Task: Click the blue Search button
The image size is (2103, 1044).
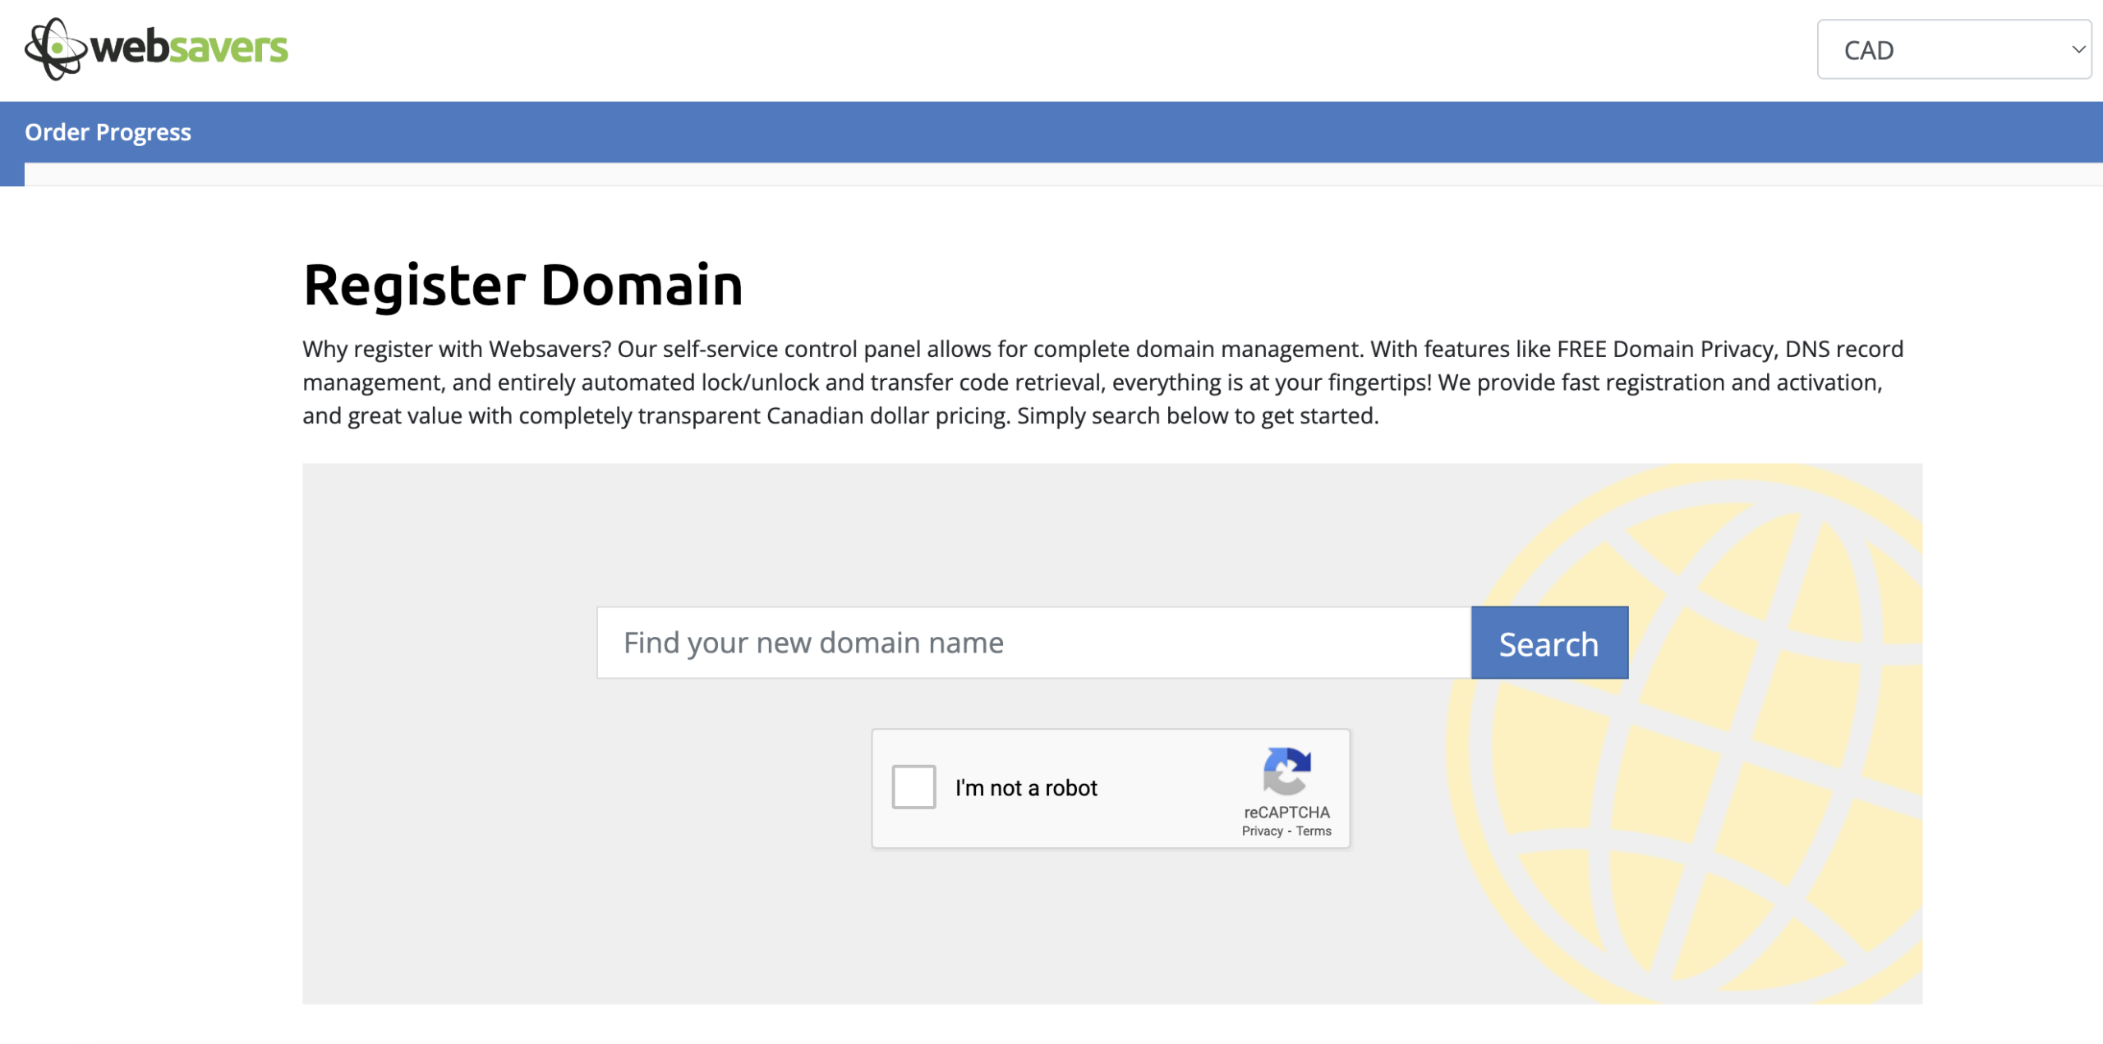Action: (x=1549, y=643)
